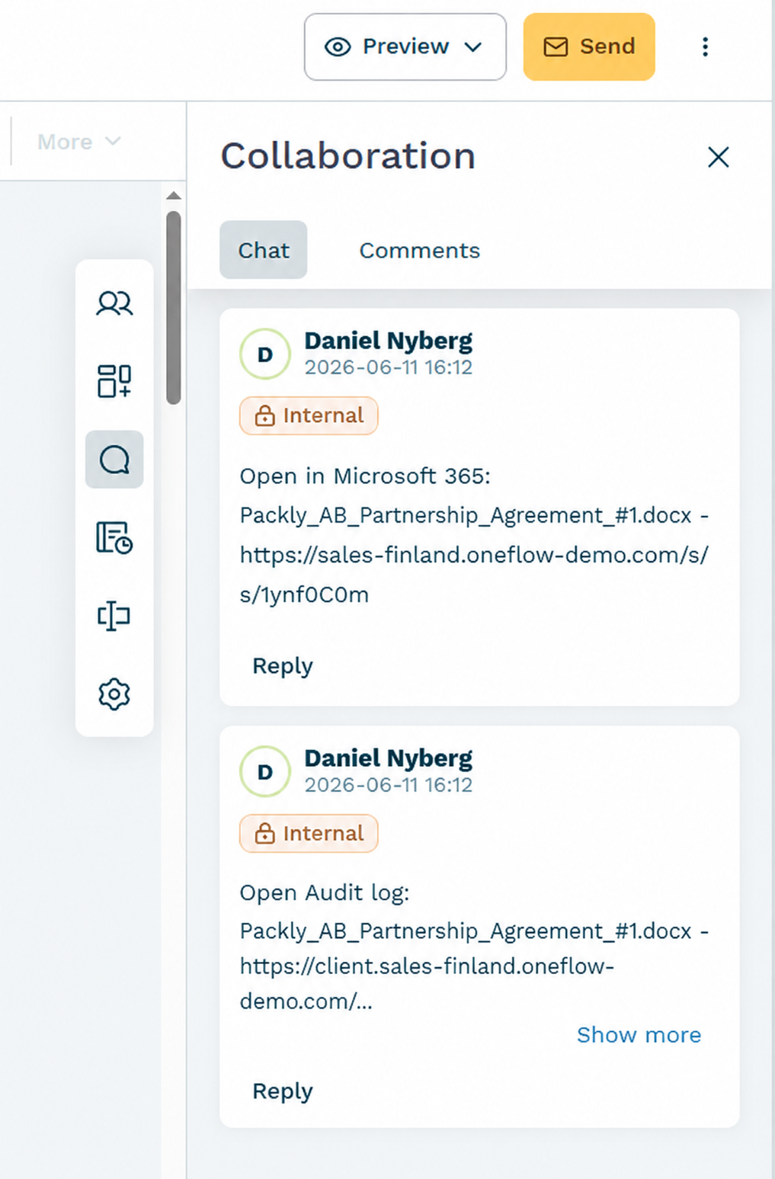Screen dimensions: 775x1179
Task: Reply to the Open Audit log message
Action: (283, 1091)
